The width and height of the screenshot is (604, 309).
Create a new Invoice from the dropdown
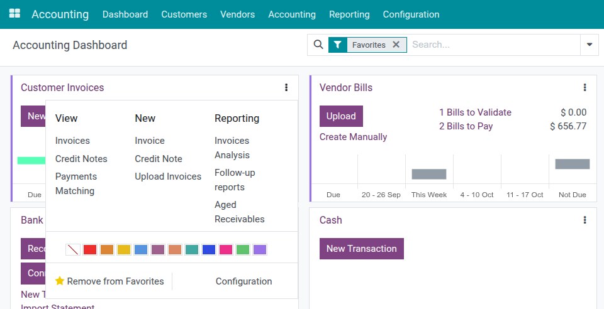150,141
